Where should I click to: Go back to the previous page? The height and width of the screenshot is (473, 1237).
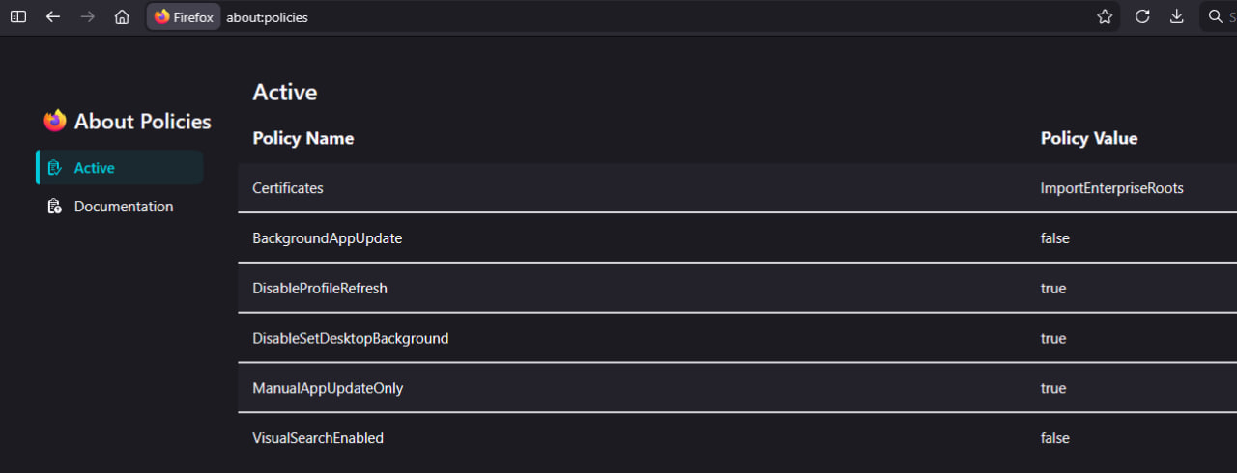pyautogui.click(x=53, y=16)
